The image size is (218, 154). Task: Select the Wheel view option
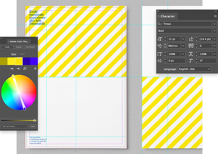pyautogui.click(x=13, y=54)
